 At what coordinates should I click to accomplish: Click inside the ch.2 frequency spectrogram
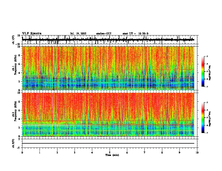click(x=108, y=115)
